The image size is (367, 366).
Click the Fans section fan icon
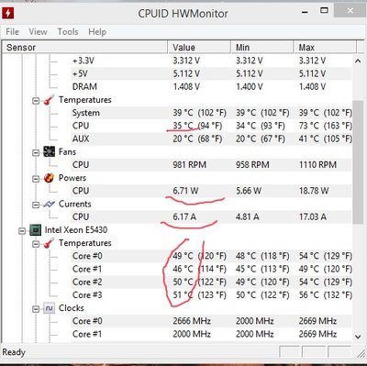coord(49,152)
